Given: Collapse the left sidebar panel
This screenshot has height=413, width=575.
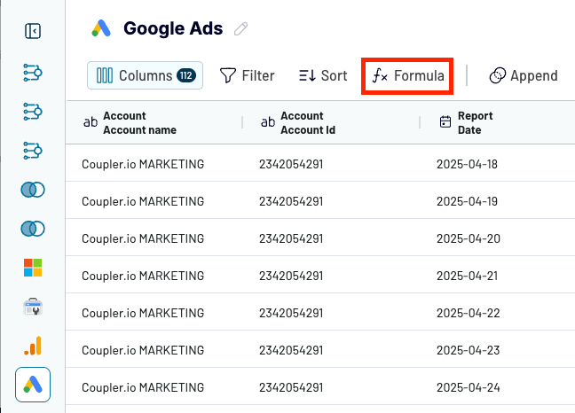Looking at the screenshot, I should tap(33, 31).
